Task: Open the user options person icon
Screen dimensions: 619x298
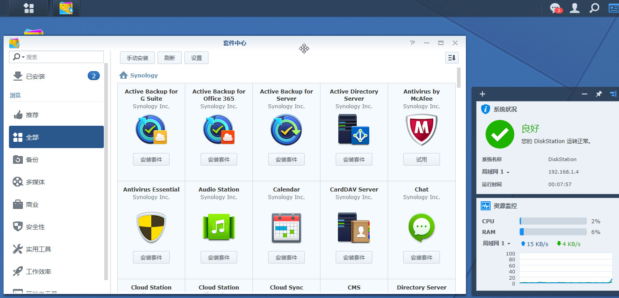Action: click(575, 8)
